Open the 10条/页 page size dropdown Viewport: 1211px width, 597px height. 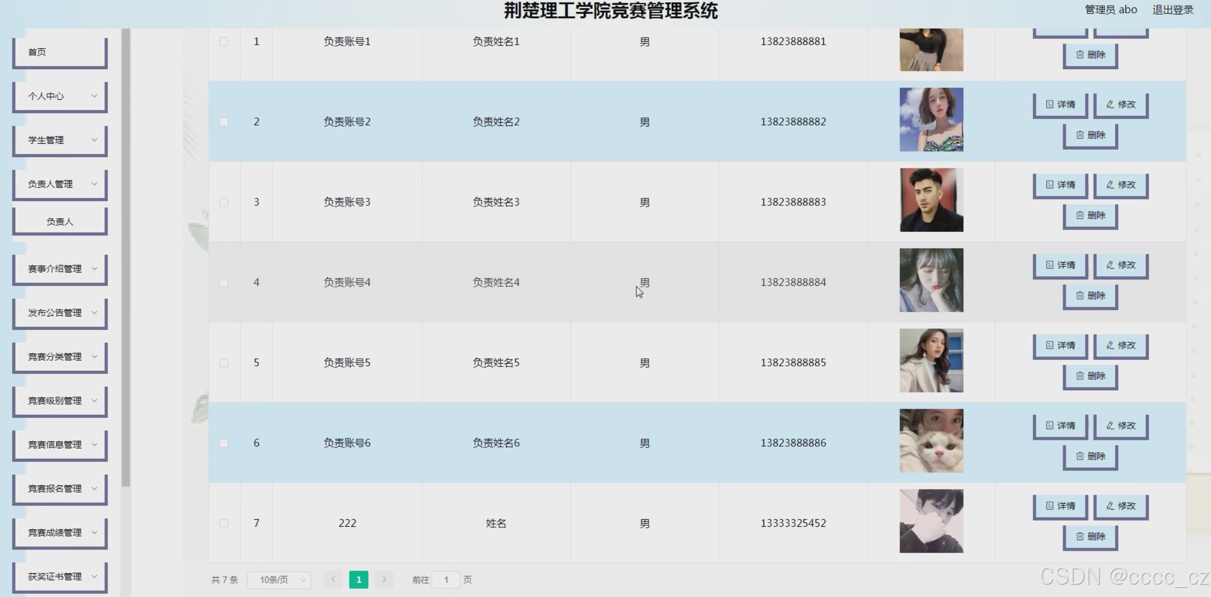click(279, 580)
